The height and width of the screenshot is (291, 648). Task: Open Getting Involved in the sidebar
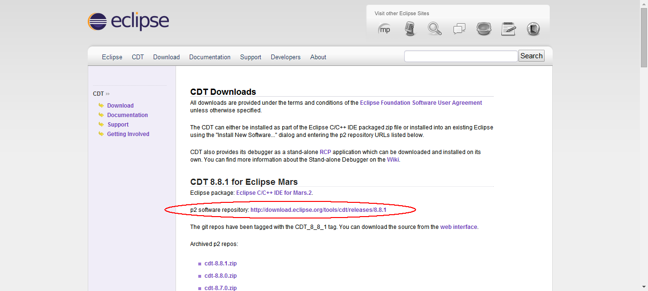point(128,134)
